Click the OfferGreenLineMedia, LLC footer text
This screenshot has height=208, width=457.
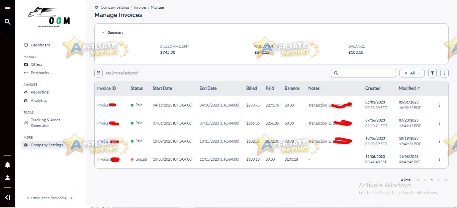tap(51, 198)
